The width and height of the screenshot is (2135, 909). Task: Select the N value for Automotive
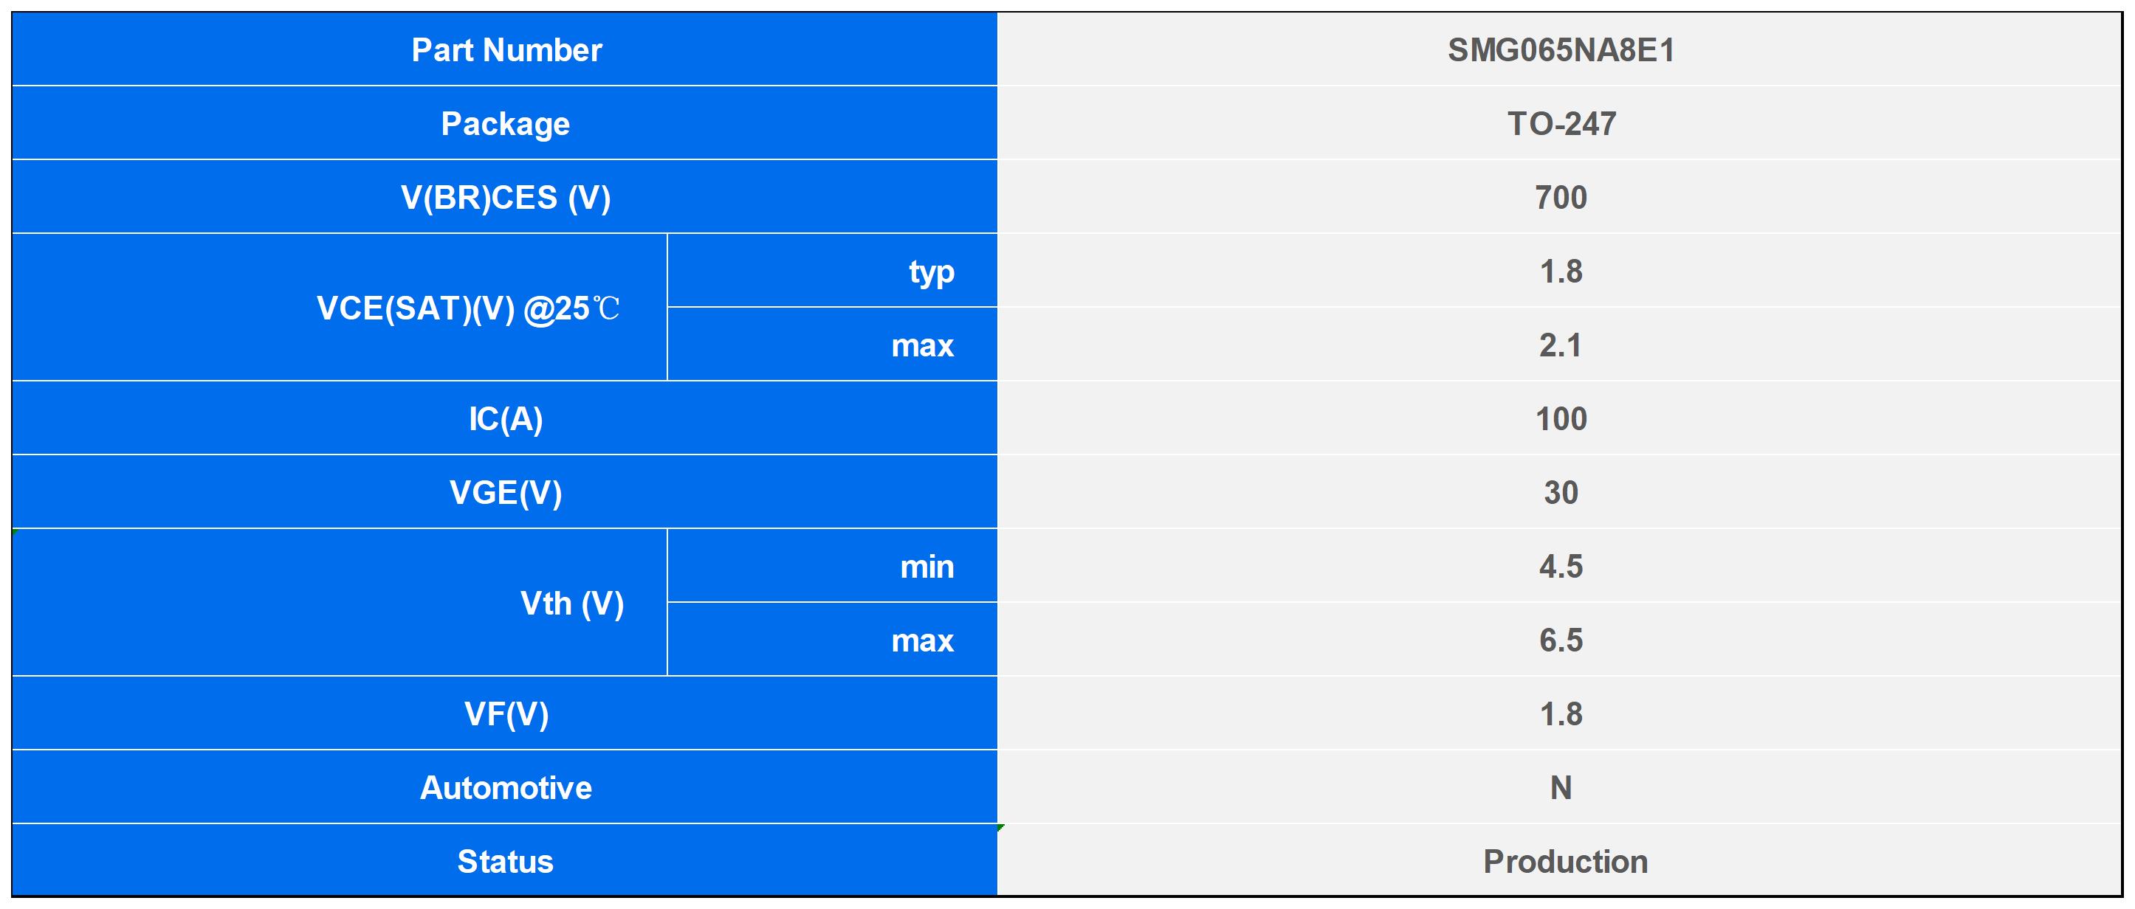coord(1560,788)
